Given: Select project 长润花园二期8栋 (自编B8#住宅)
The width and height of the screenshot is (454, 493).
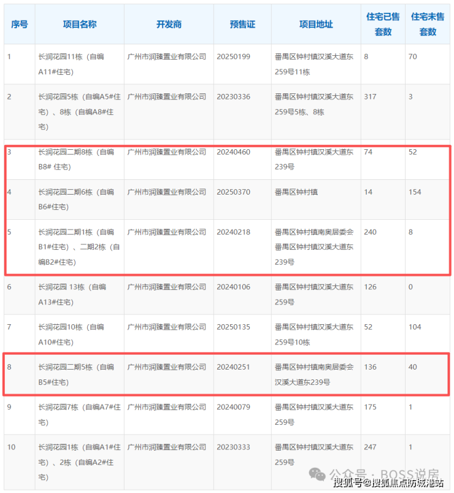Looking at the screenshot, I should [x=76, y=160].
